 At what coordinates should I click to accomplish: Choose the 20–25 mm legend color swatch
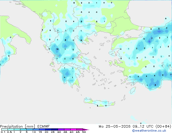tap(49, 129)
